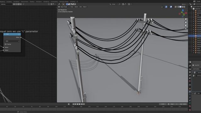The height and width of the screenshot is (113, 201).
Task: Open the Tool properties tab
Action: point(190,66)
